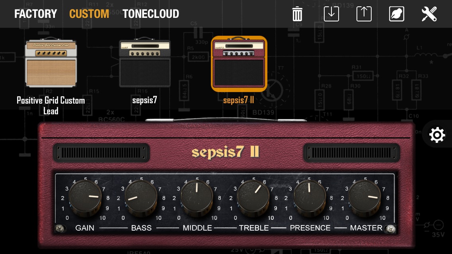Switch to the TONECLOUD tab

151,14
